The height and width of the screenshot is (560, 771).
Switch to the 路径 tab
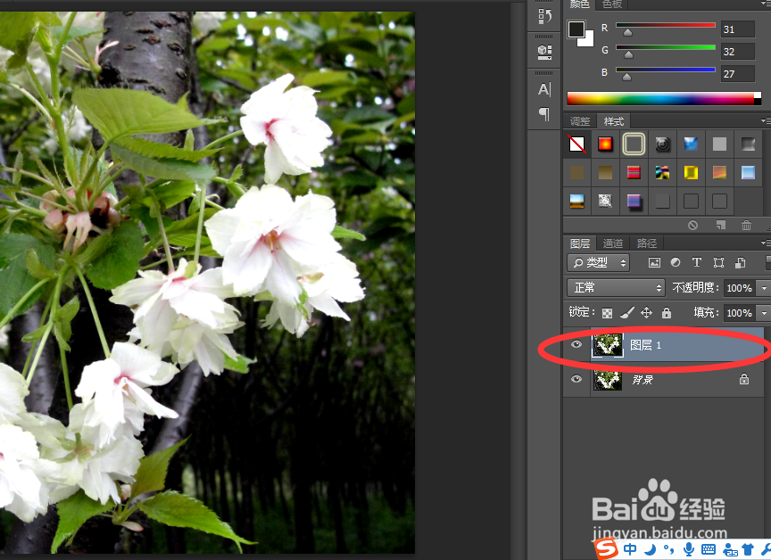click(647, 243)
